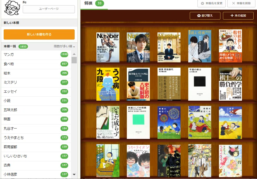The width and height of the screenshot is (257, 179).
Task: Open Number cover with seated shogi player
Action: [x=169, y=47]
